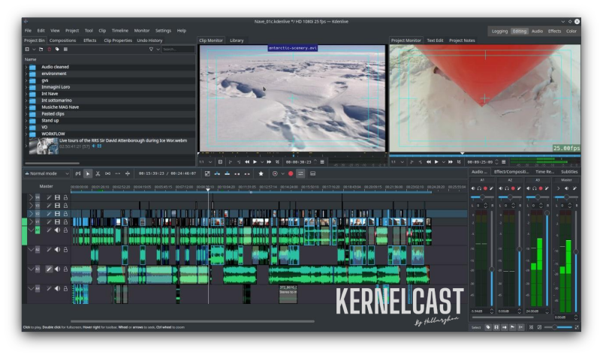Open the Normal mode edit dropdown

click(44, 173)
